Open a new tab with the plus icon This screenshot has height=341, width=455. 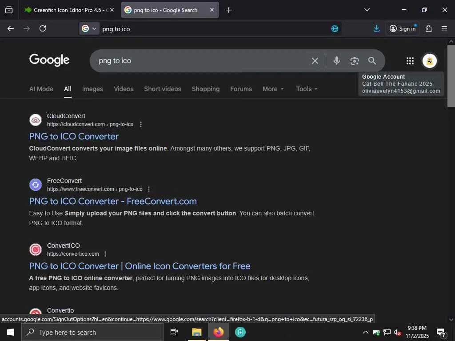coord(229,10)
